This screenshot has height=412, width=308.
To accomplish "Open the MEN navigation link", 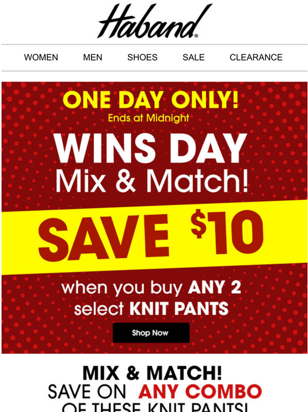I will 92,57.
